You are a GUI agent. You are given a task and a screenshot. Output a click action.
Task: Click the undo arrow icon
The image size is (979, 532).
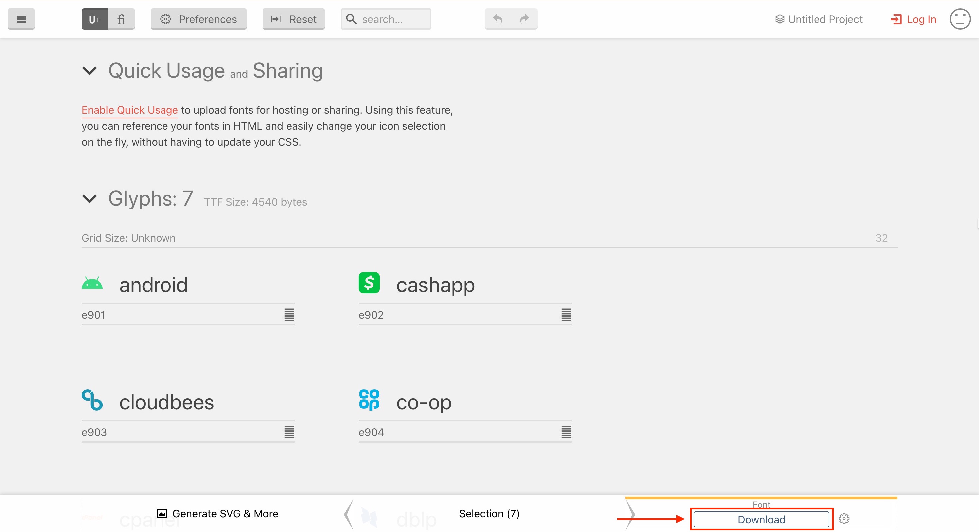pyautogui.click(x=497, y=18)
